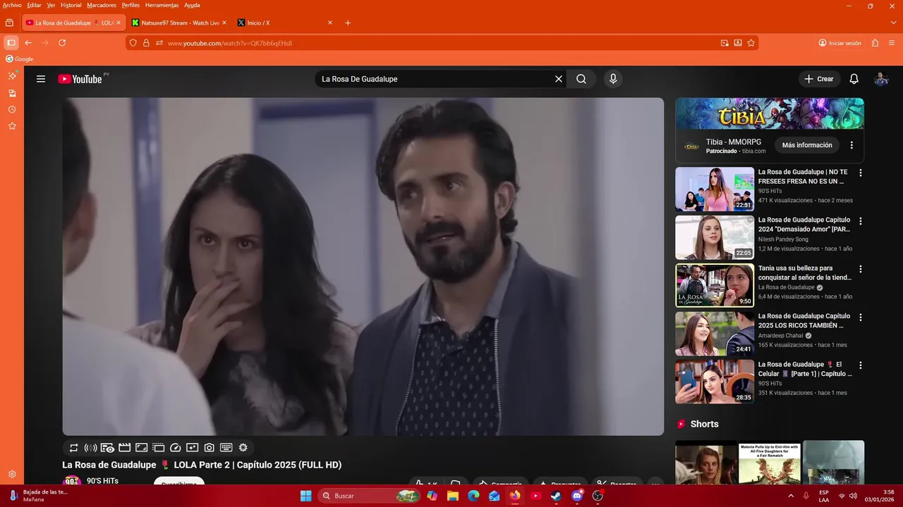903x507 pixels.
Task: Switch to Natsune97 Stream tab
Action: click(x=180, y=23)
